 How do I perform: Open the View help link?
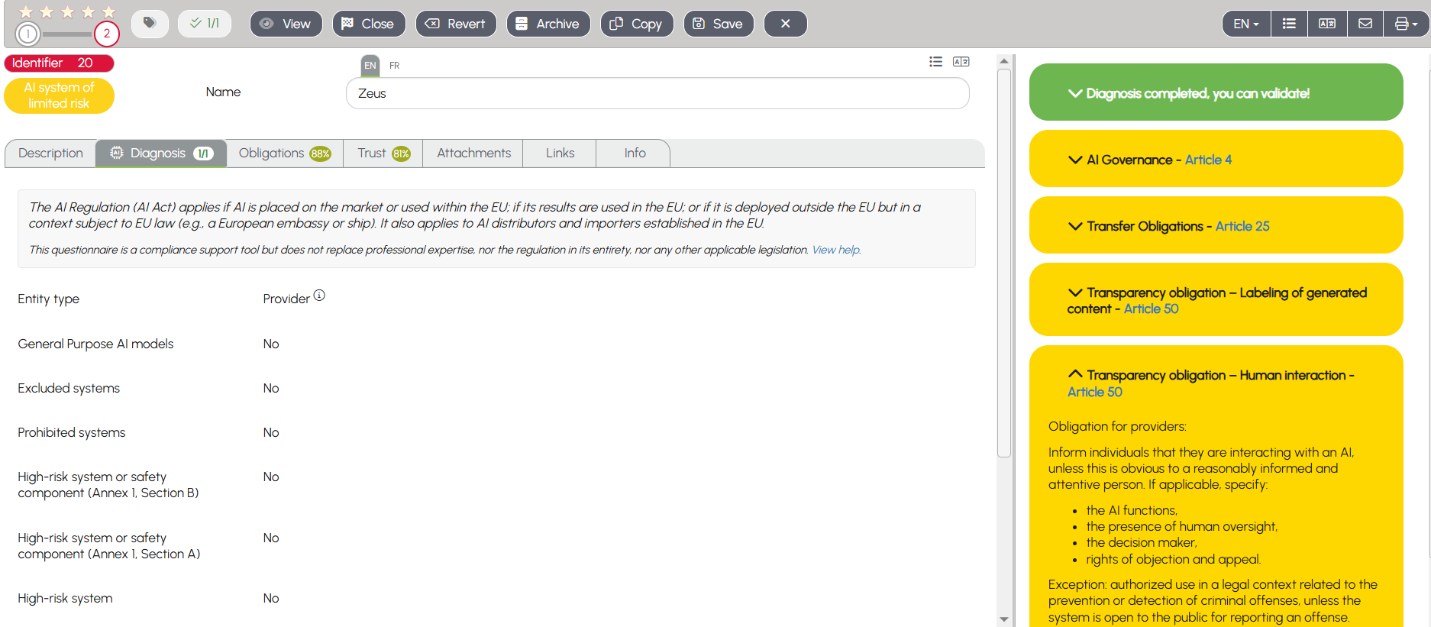835,250
